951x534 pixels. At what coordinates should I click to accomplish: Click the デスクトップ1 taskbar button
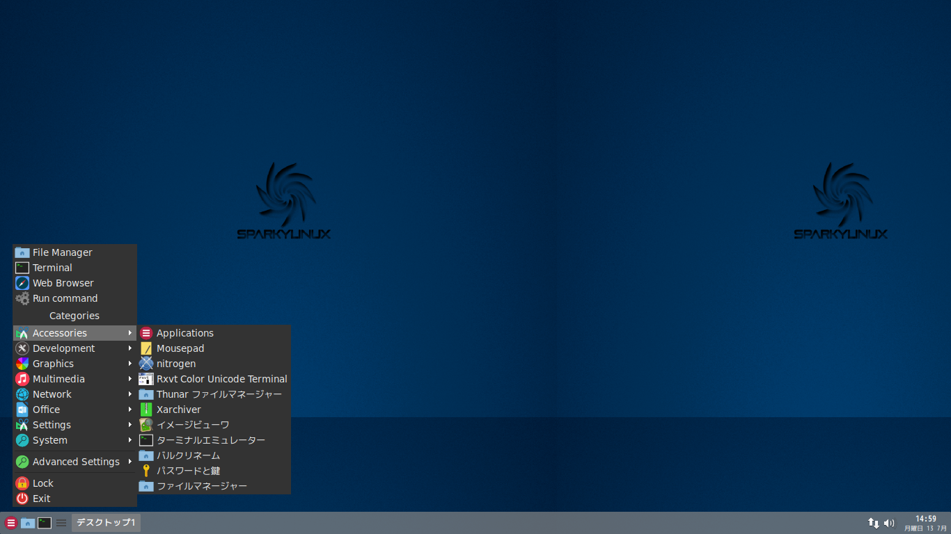click(106, 523)
